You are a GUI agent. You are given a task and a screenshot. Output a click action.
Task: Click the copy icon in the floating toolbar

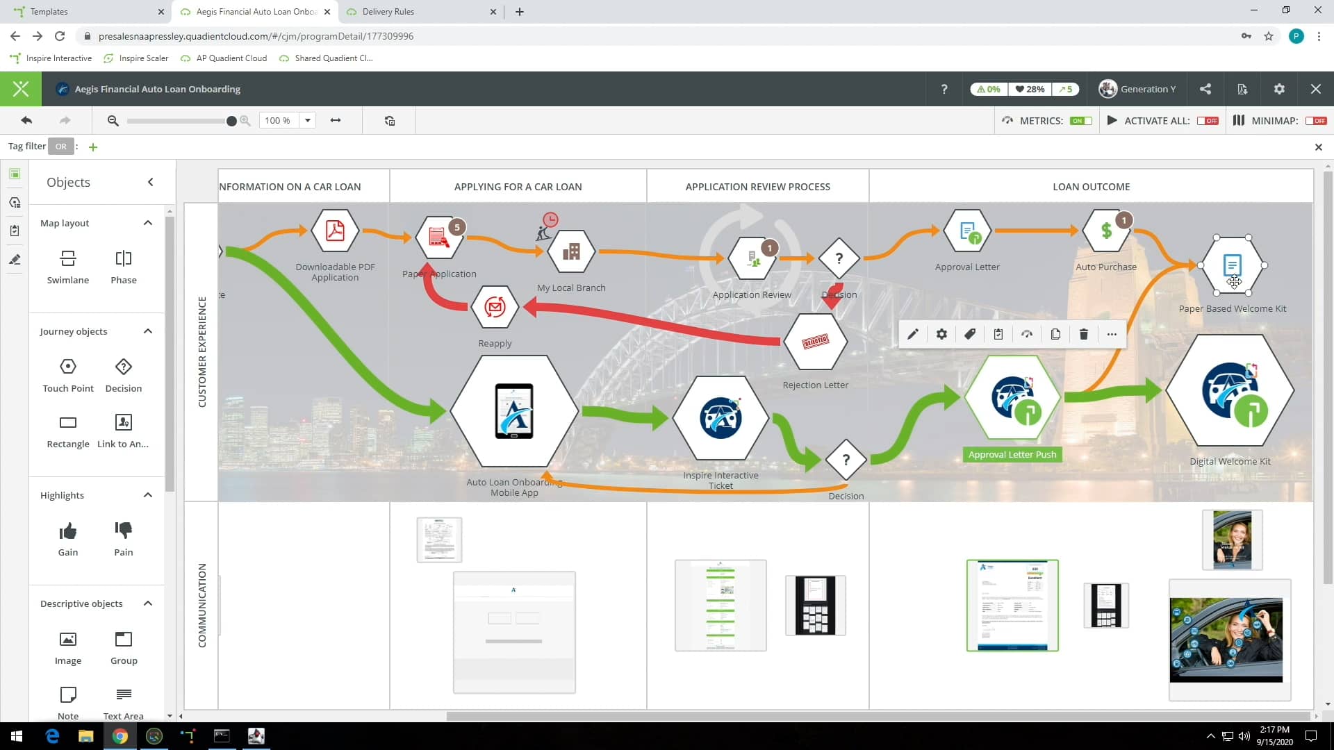click(x=1055, y=334)
